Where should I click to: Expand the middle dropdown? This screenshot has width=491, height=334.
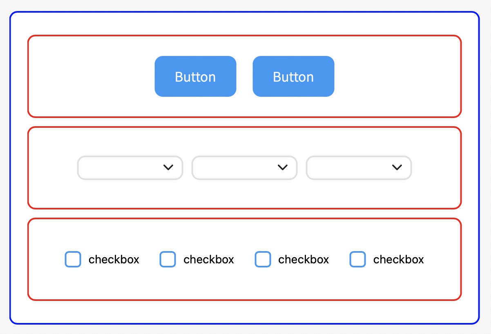pos(244,168)
